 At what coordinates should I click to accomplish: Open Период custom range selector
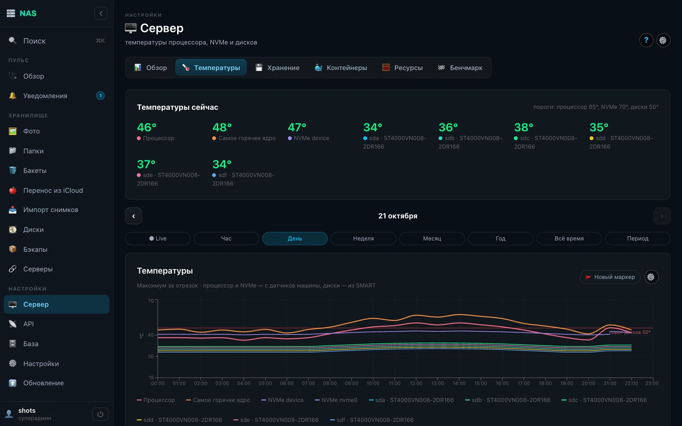click(638, 239)
